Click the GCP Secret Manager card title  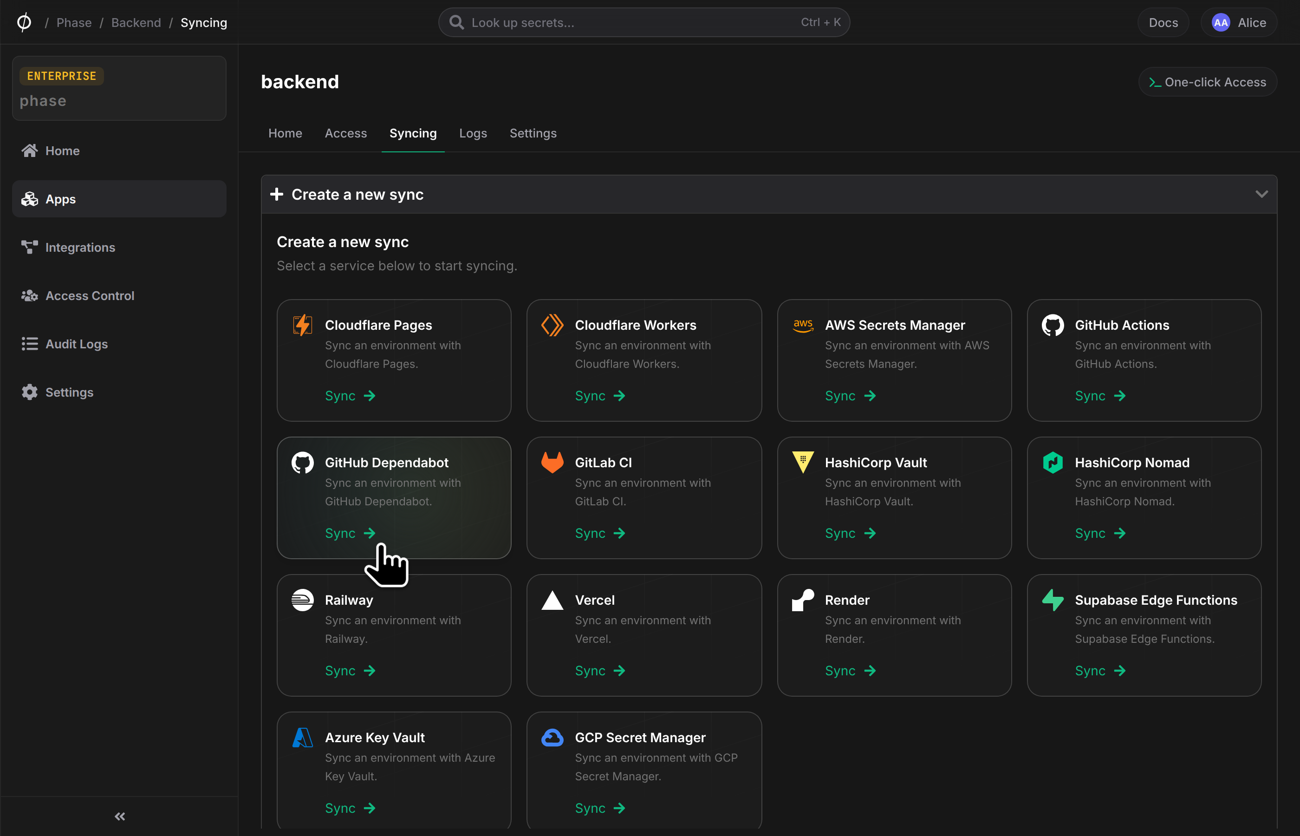(x=640, y=737)
